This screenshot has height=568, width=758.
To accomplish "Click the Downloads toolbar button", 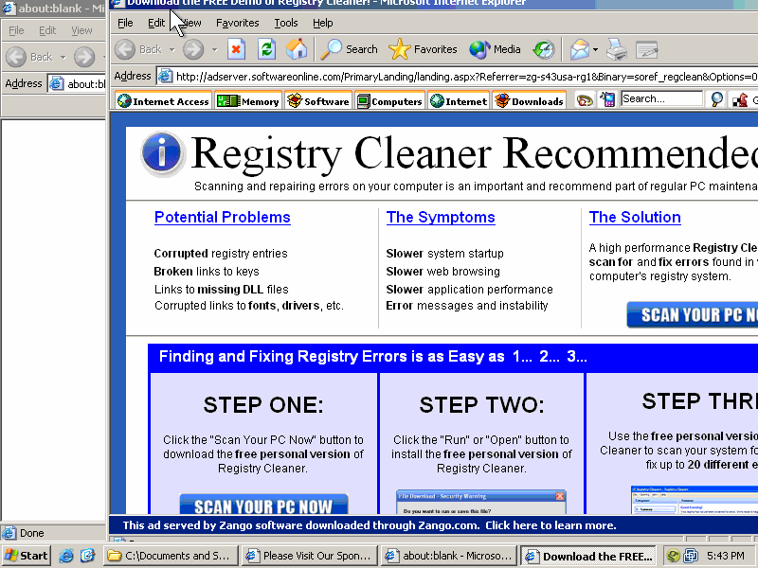I will click(x=530, y=101).
